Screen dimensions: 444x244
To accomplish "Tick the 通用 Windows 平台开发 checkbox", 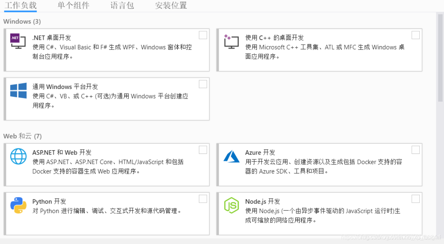I will [203, 84].
